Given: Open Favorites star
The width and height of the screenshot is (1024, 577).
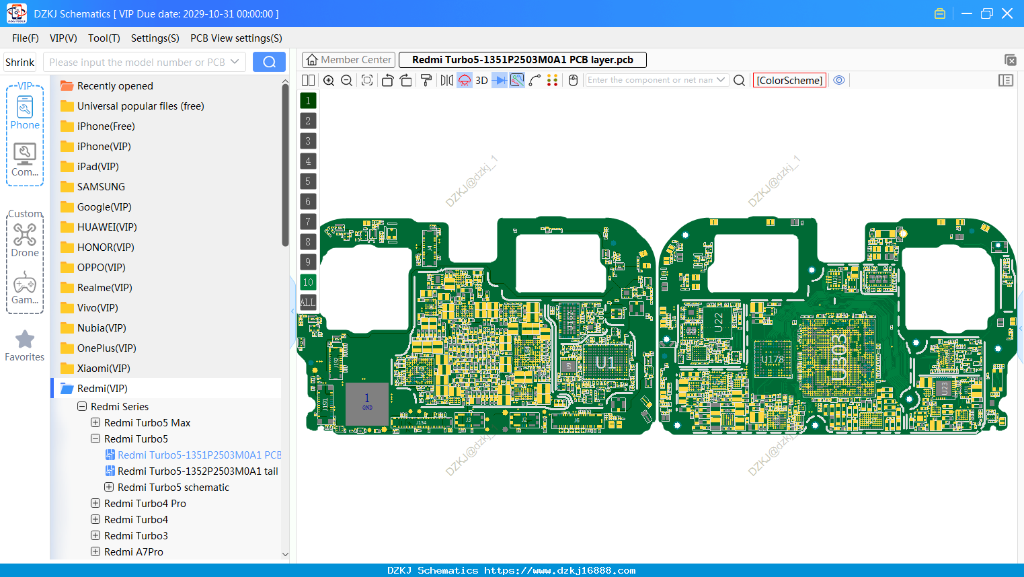Looking at the screenshot, I should point(25,346).
